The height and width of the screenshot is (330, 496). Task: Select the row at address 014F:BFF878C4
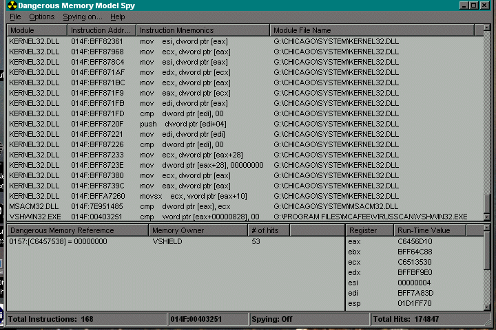click(245, 62)
